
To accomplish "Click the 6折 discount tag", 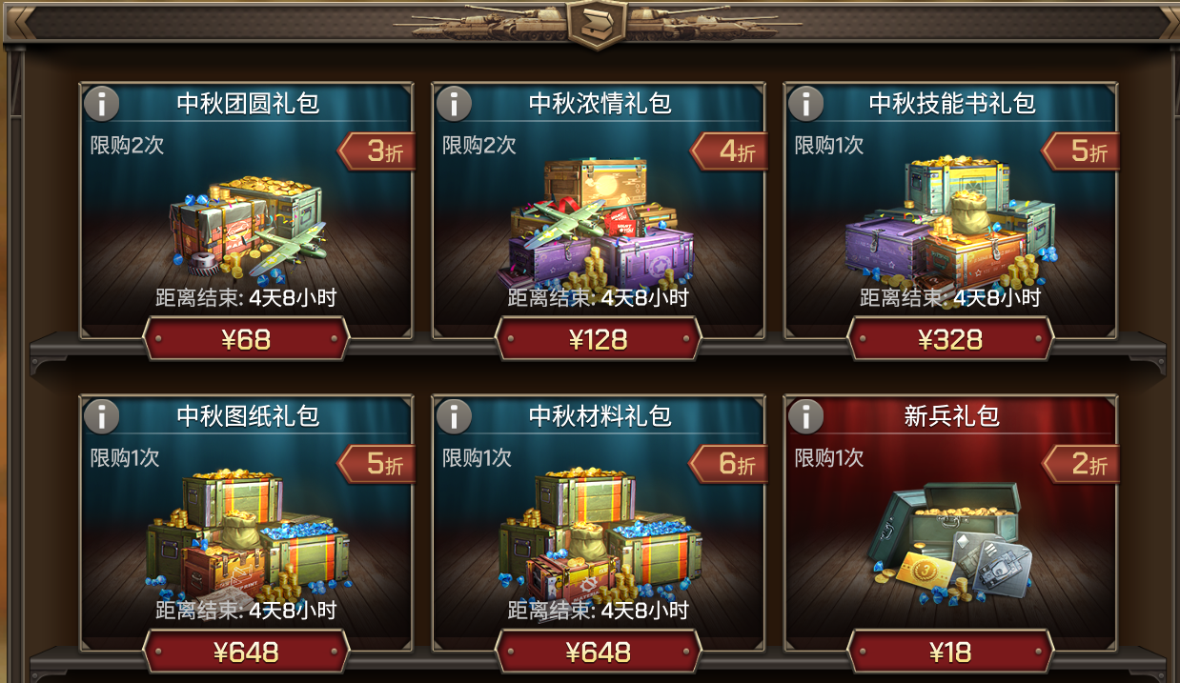I will point(729,464).
